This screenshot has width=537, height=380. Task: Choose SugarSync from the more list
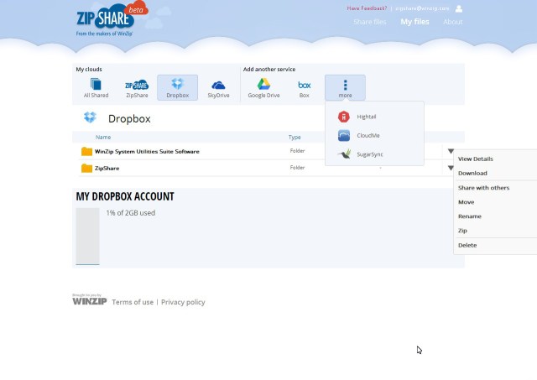pyautogui.click(x=360, y=154)
